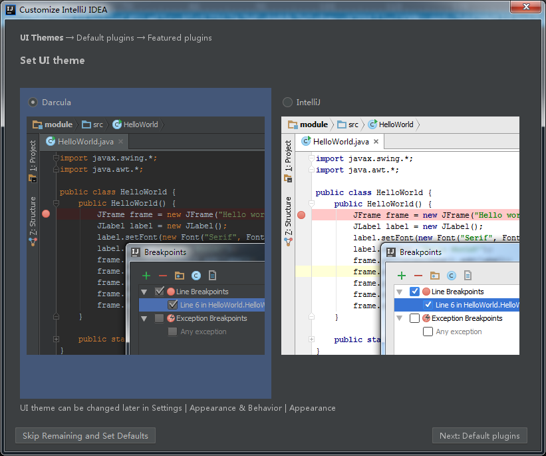
Task: Toggle Line Breakpoints checkbox in Darcula preview
Action: tap(160, 292)
